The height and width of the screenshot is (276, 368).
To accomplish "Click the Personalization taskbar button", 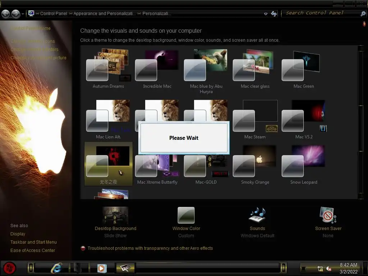I will [125, 268].
